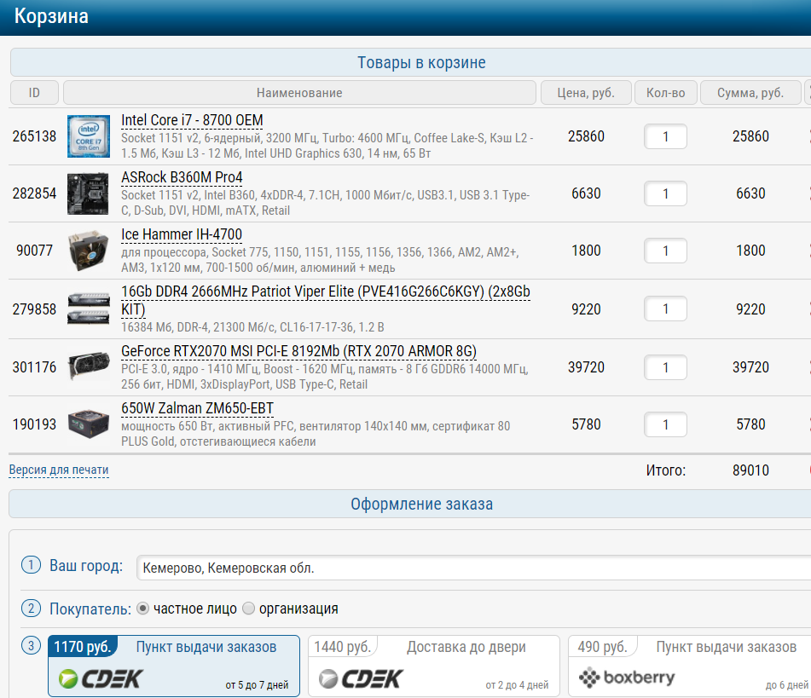Viewport: 811px width, 698px height.
Task: Click the ID column header
Action: [x=34, y=93]
